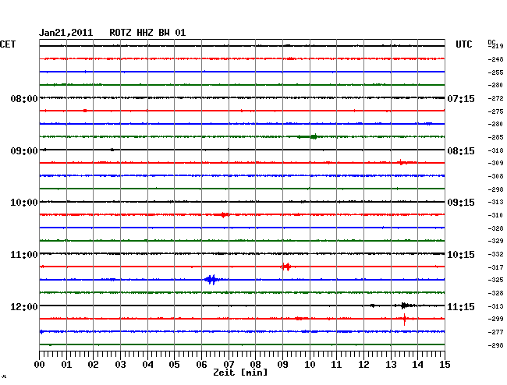The width and height of the screenshot is (507, 385).
Task: Click the red burst near minute 07
Action: [x=225, y=214]
